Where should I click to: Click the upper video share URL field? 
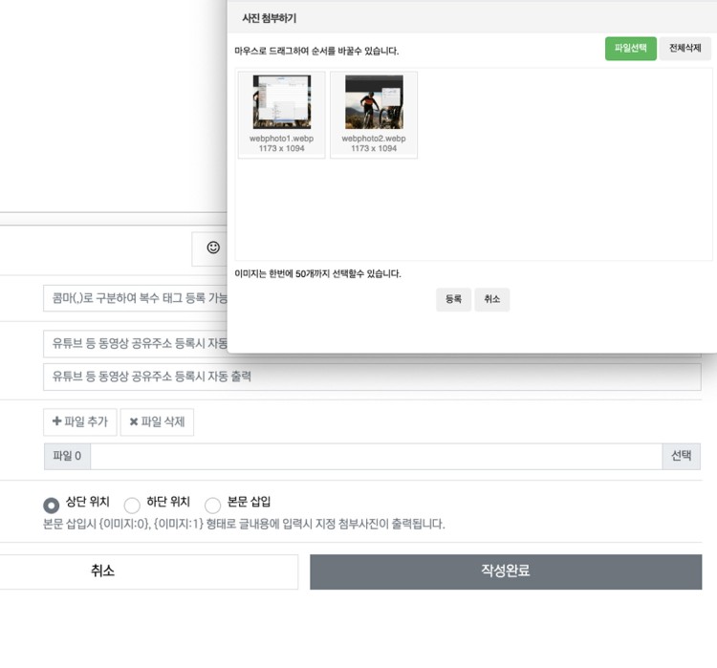[x=135, y=344]
